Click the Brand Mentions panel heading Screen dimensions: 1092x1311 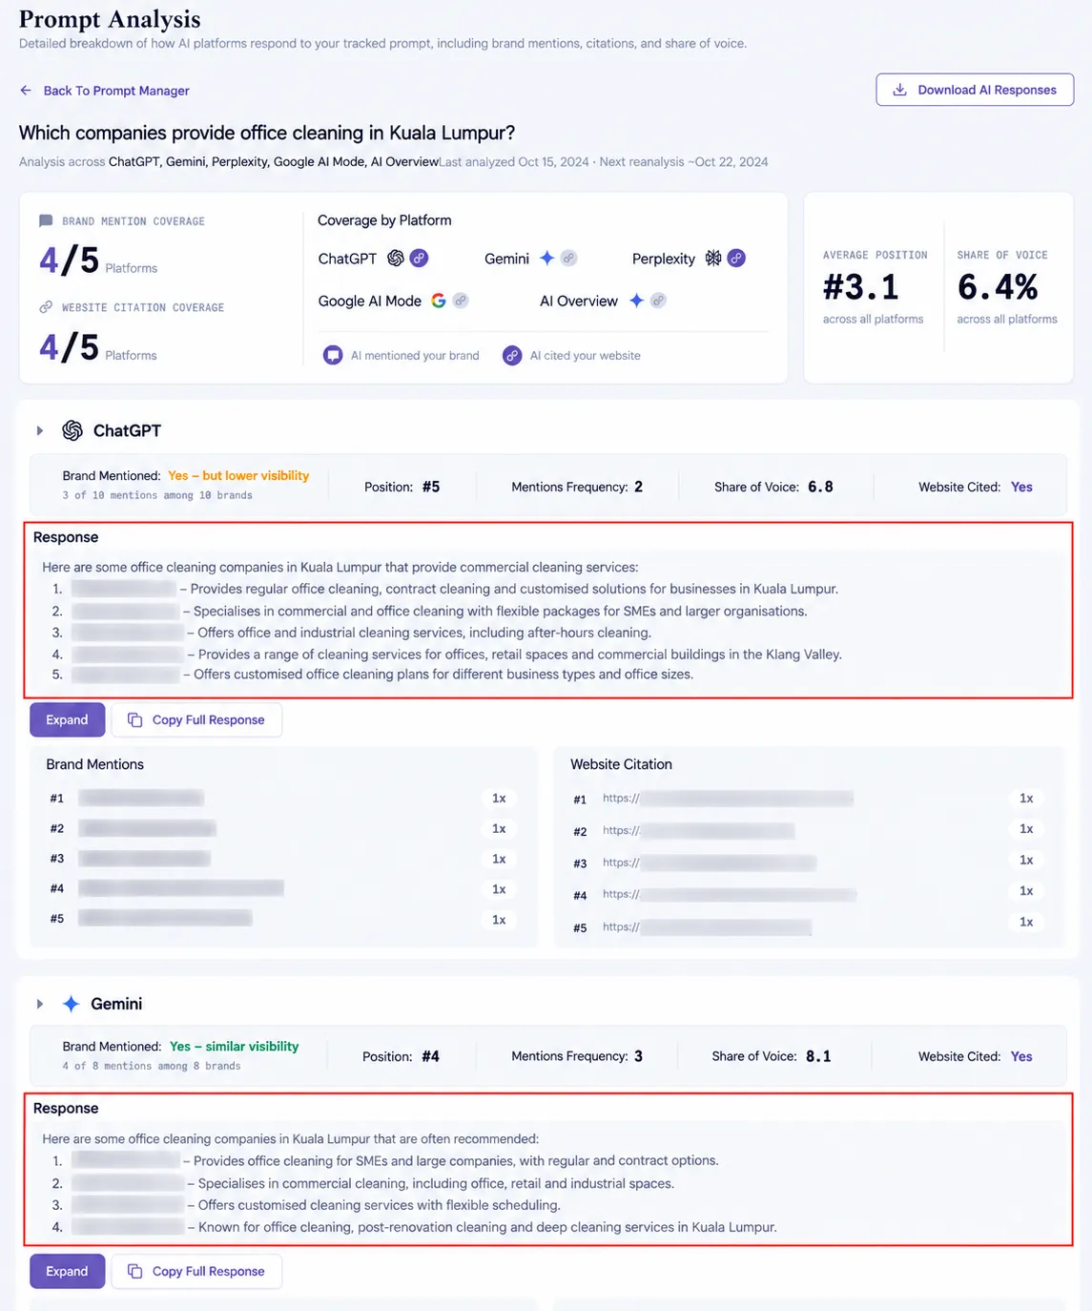pos(94,764)
